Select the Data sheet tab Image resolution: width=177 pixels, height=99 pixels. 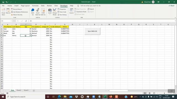[12, 90]
